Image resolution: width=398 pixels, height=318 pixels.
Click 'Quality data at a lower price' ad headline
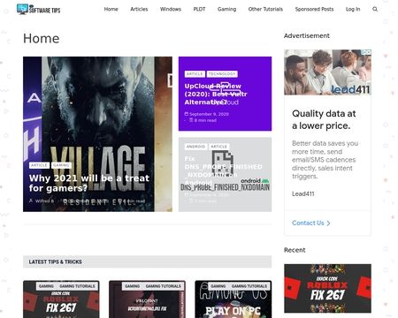coord(324,119)
